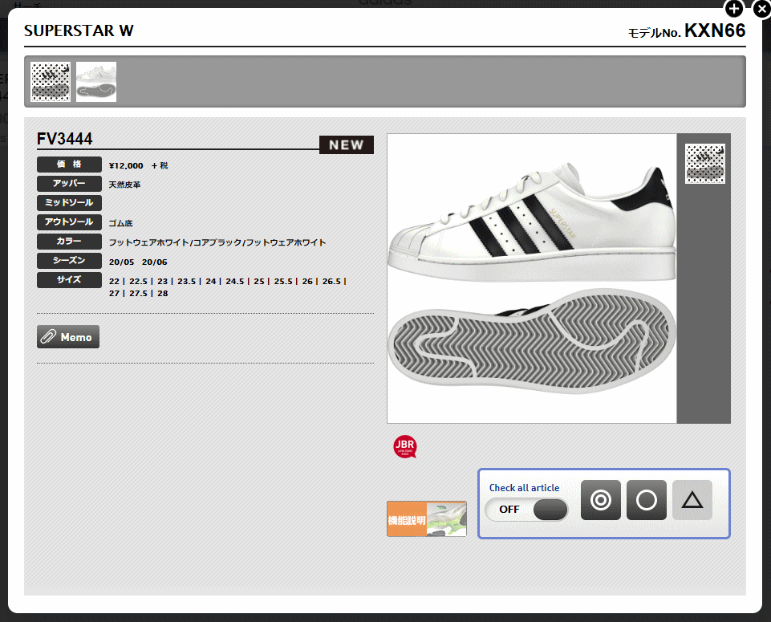
Task: Select the triangle article icon
Action: point(692,499)
